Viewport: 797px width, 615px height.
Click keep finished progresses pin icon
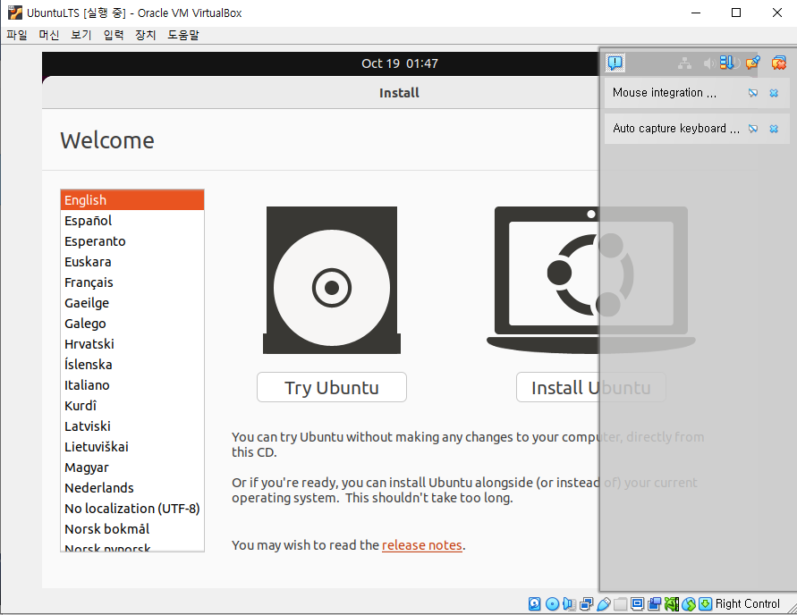[753, 63]
